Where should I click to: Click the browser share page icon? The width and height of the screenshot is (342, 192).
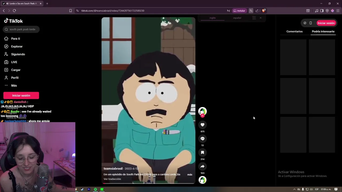pyautogui.click(x=257, y=11)
